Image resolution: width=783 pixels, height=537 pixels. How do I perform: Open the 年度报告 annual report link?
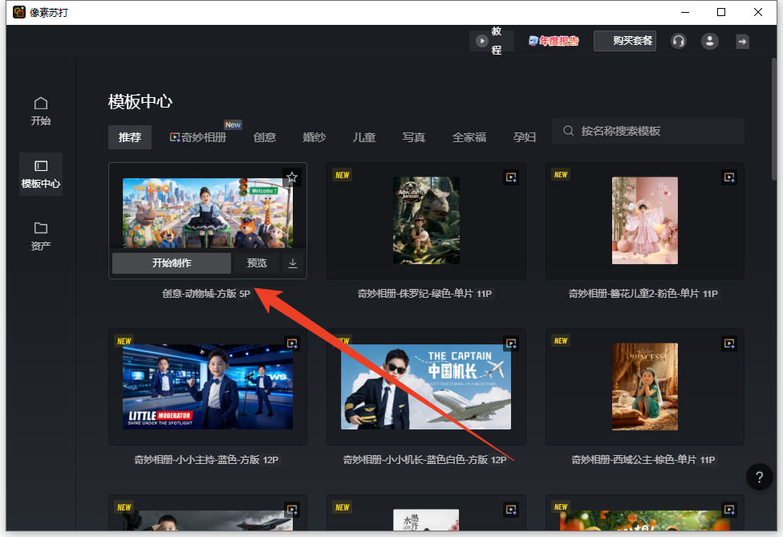554,41
